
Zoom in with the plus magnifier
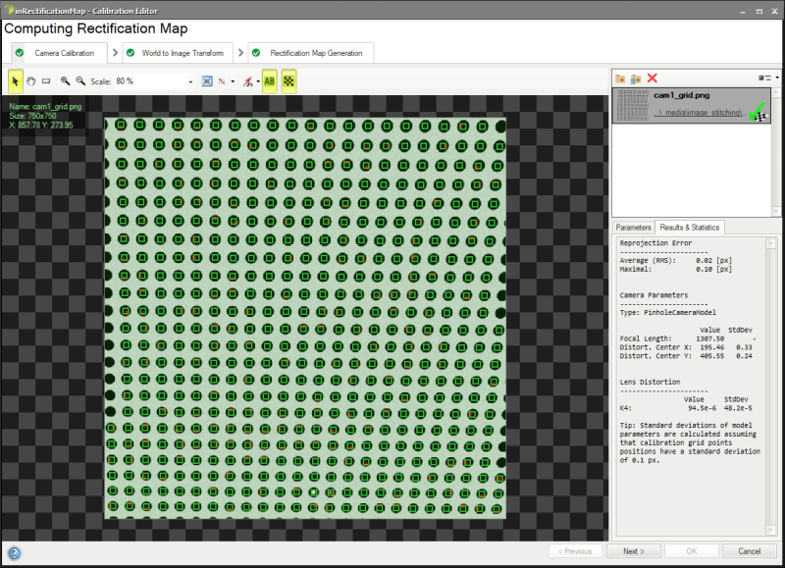65,81
